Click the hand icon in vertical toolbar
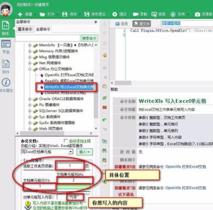Image resolution: width=213 pixels, height=210 pixels. pos(104,55)
